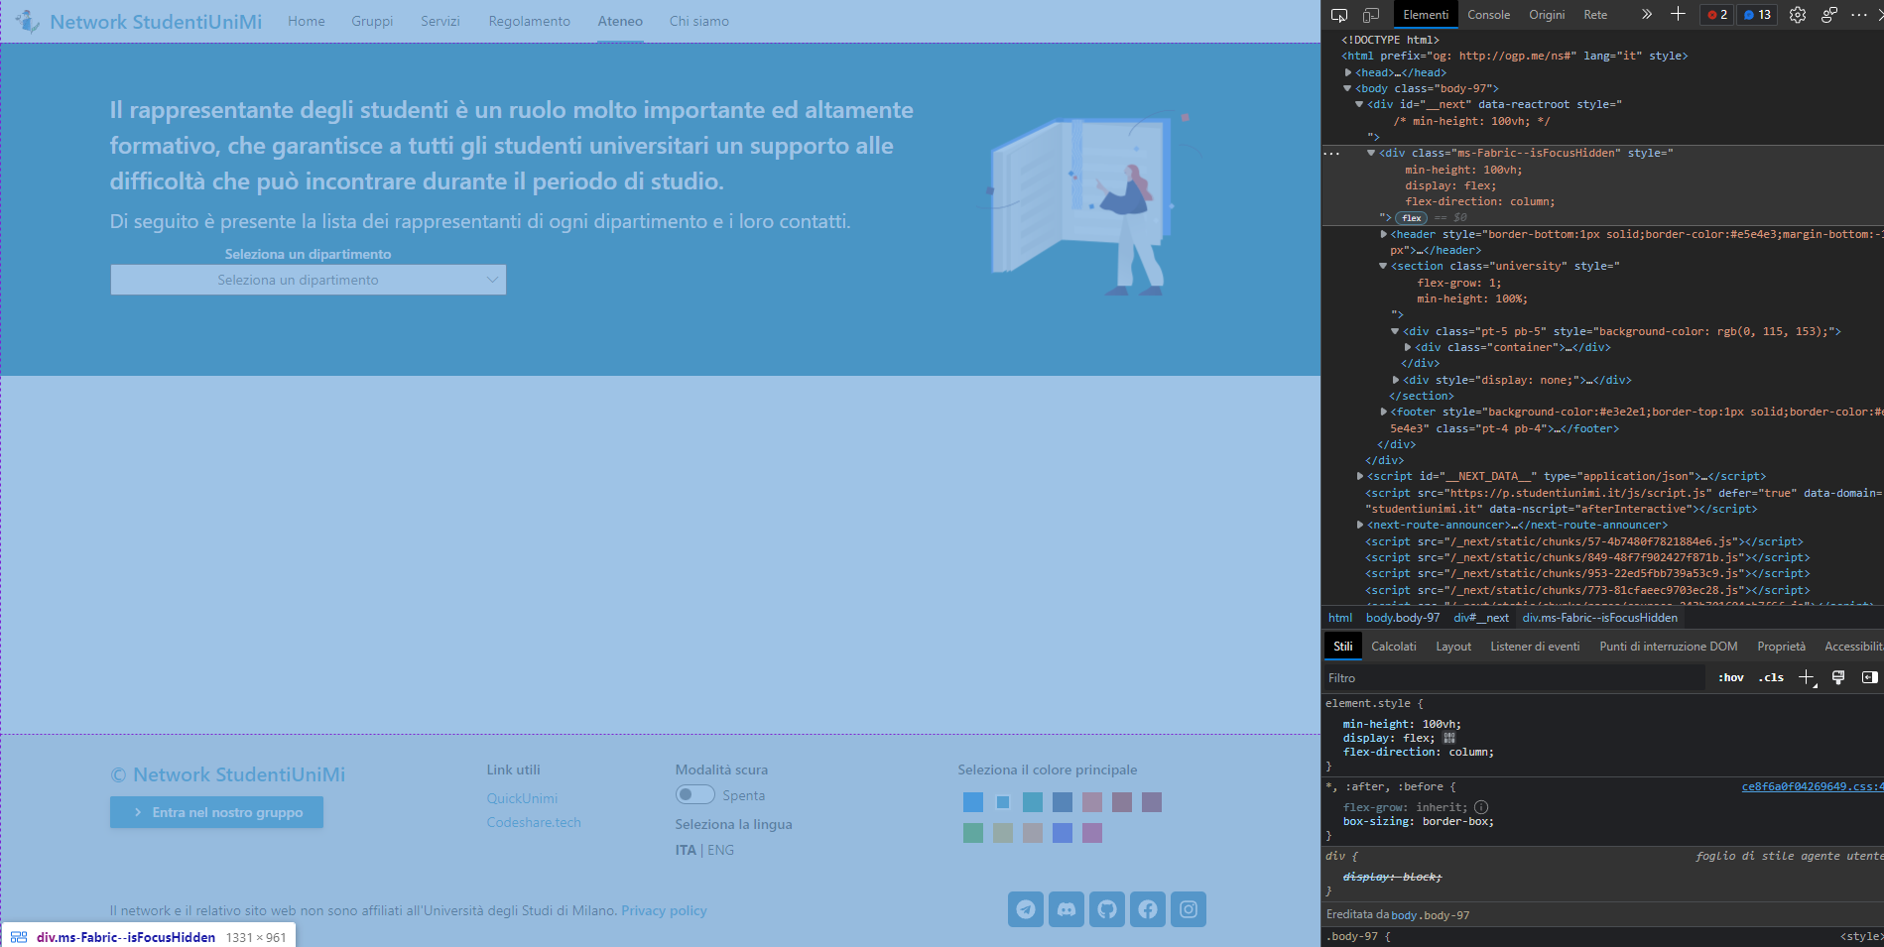1884x947 pixels.
Task: Open Calcolati styles pane tab
Action: click(x=1394, y=647)
